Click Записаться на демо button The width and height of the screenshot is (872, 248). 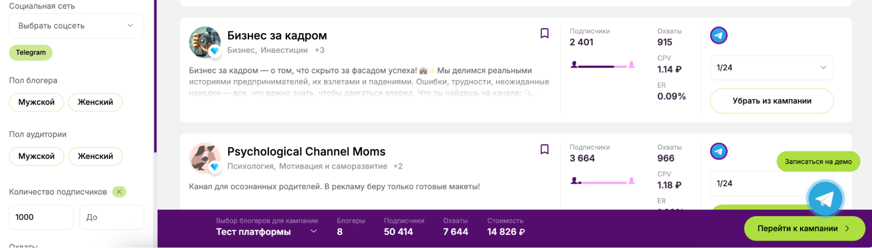point(818,162)
